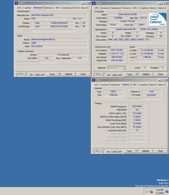
Task: Click the ASUSTeK Computer INC. manufacturer field
Action: pos(59,15)
